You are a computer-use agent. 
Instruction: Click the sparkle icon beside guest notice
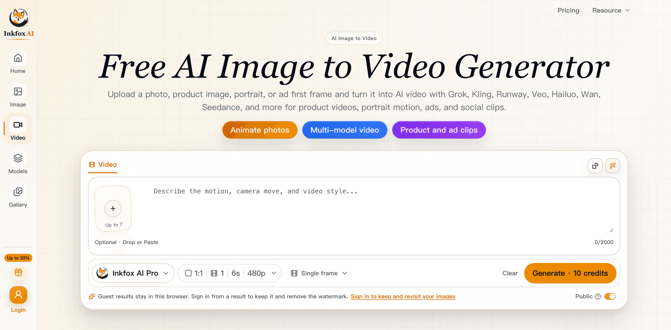[92, 296]
